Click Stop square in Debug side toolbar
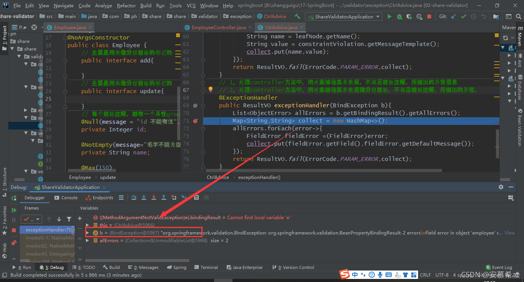The height and width of the screenshot is (282, 524). [14, 230]
